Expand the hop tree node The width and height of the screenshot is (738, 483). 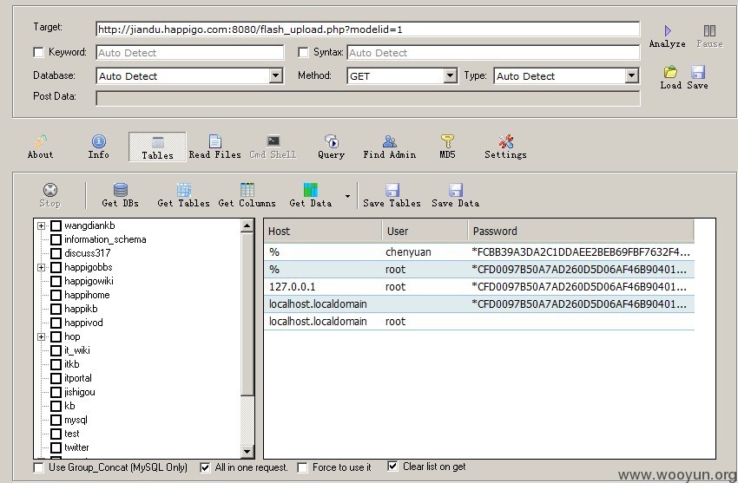(42, 336)
